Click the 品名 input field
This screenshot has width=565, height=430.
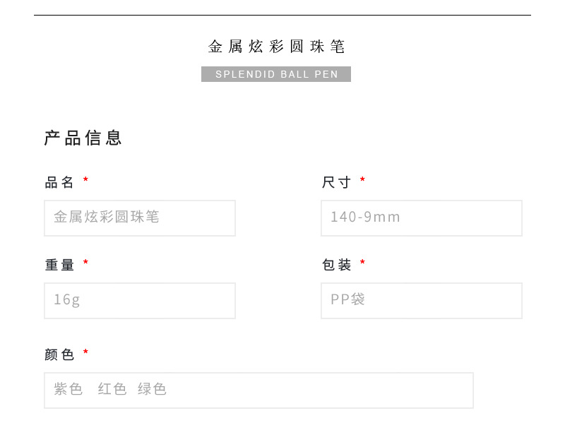pos(140,218)
